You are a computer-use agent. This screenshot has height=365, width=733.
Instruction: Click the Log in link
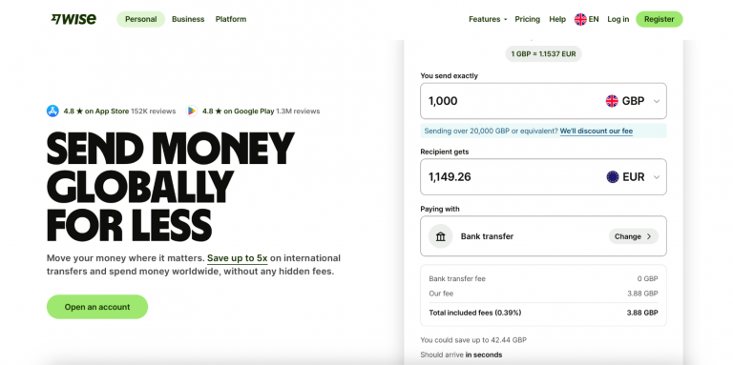pyautogui.click(x=618, y=19)
